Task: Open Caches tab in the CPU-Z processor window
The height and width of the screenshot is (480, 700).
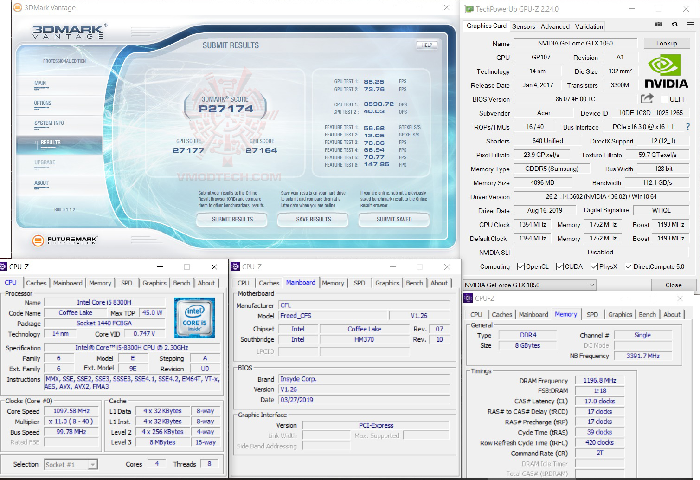Action: [36, 283]
